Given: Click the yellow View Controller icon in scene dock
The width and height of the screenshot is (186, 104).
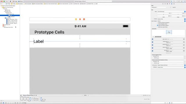Looking at the screenshot, I should pyautogui.click(x=76, y=19).
